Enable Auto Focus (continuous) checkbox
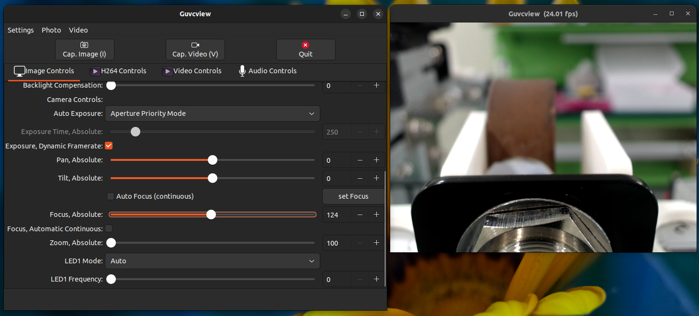The image size is (699, 316). click(x=111, y=196)
